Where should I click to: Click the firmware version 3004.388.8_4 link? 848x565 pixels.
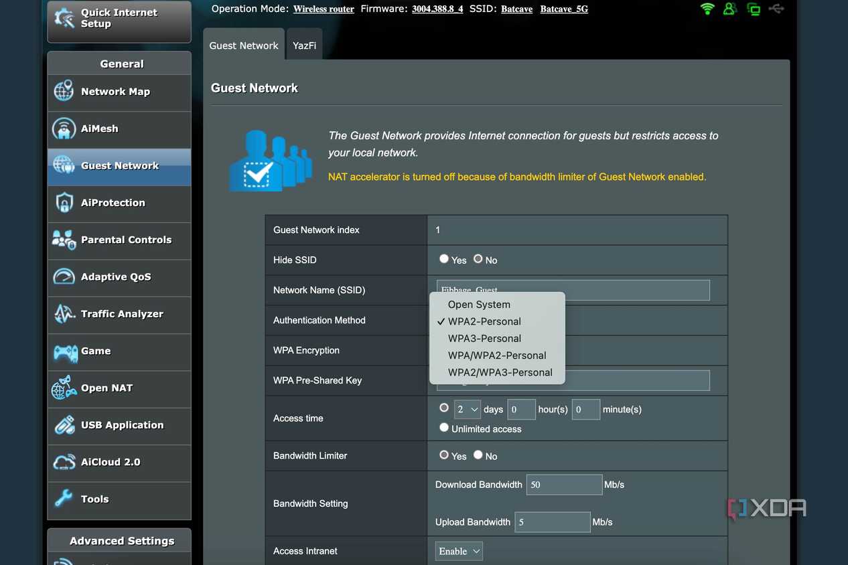click(x=437, y=9)
